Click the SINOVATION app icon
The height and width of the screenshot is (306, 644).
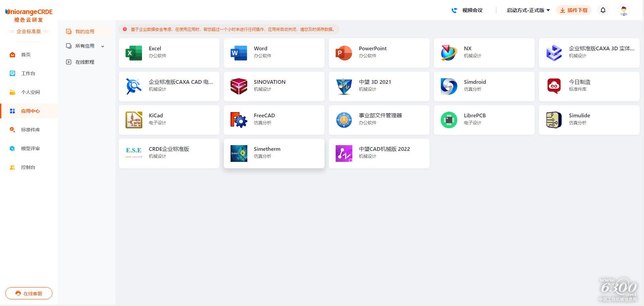(239, 86)
